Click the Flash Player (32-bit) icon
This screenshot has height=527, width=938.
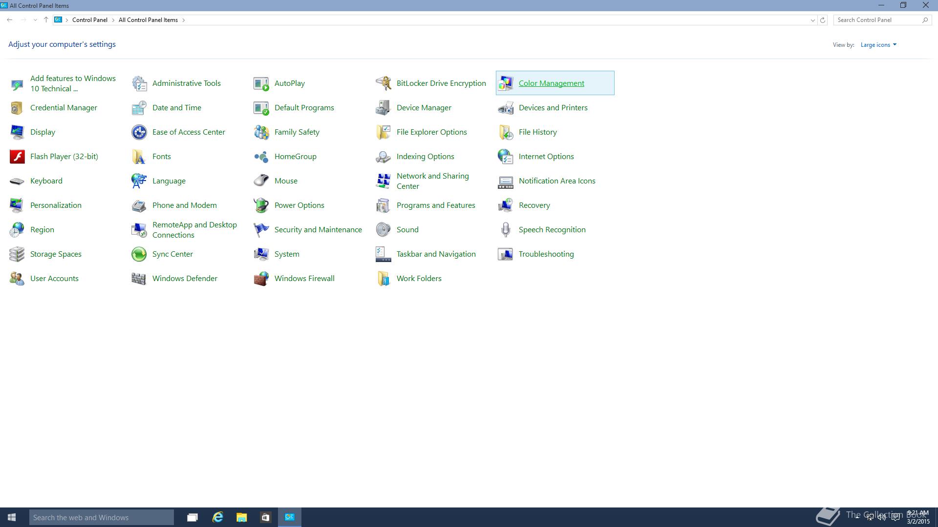pyautogui.click(x=17, y=157)
